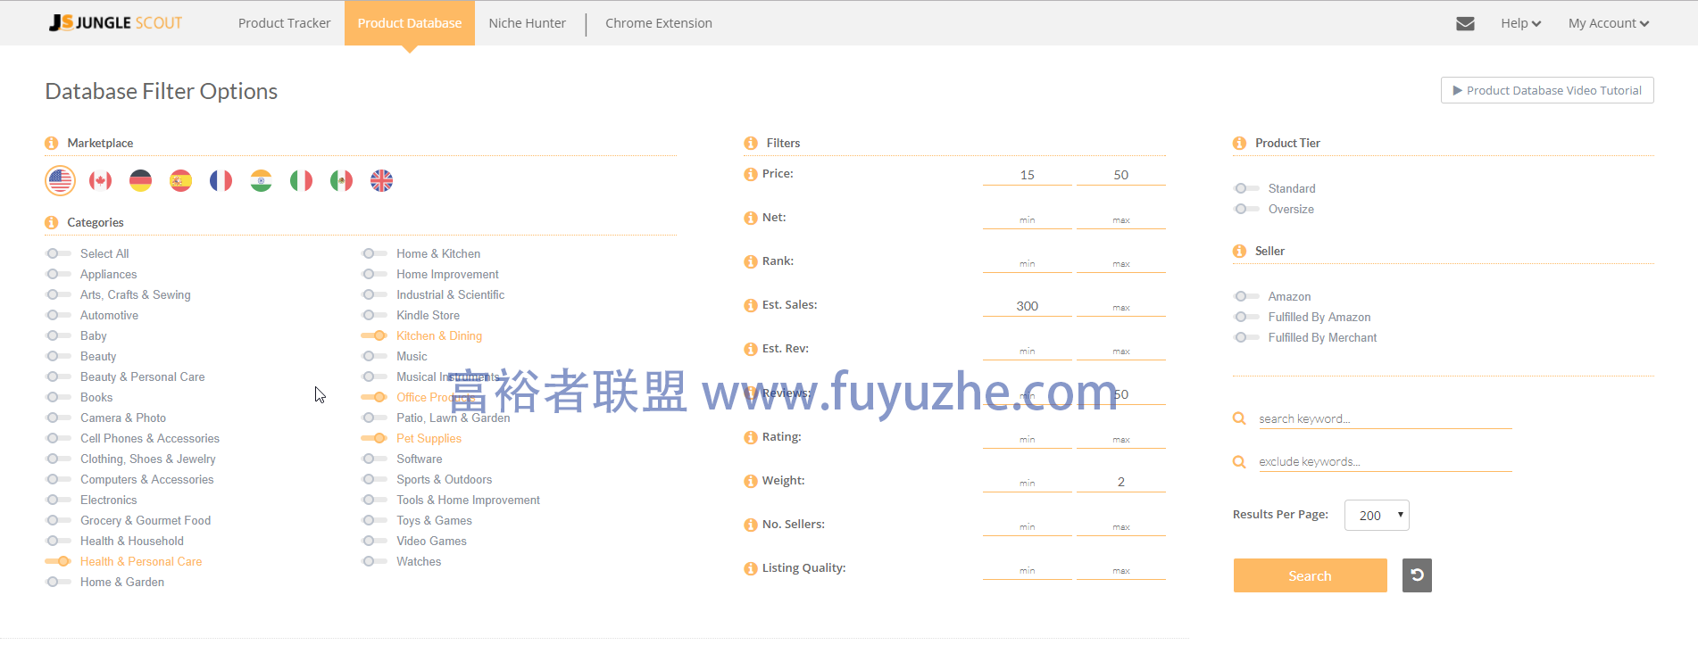The height and width of the screenshot is (670, 1698).
Task: Enable the Fulfilled By Amazon toggle
Action: point(1246,317)
